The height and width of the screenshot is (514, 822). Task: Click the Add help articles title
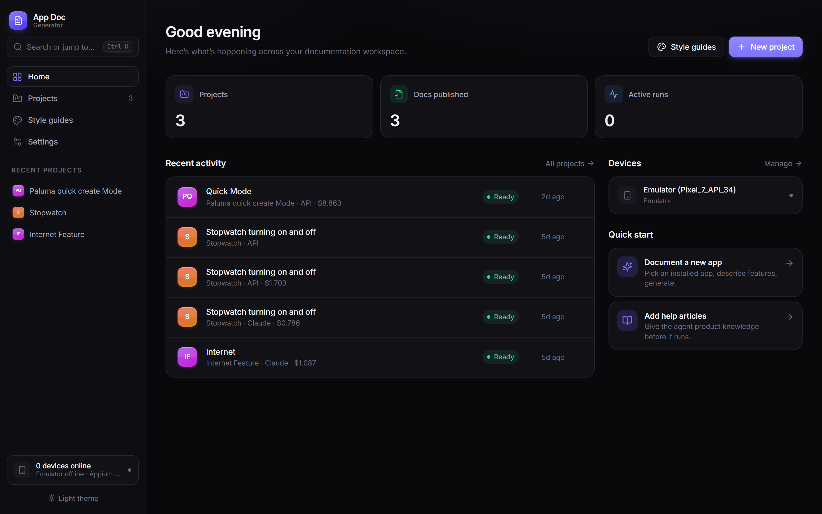point(675,316)
